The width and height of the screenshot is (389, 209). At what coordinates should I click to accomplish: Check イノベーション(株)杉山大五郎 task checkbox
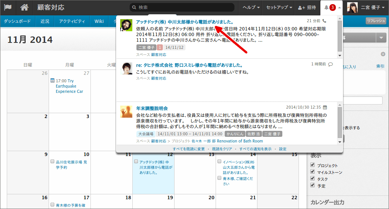click(x=219, y=162)
